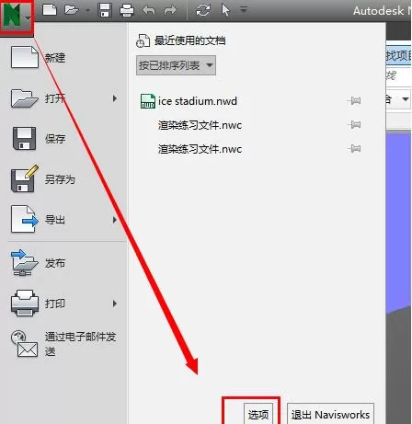Open the Customize Quick Access Toolbar dropdown

pos(244,10)
